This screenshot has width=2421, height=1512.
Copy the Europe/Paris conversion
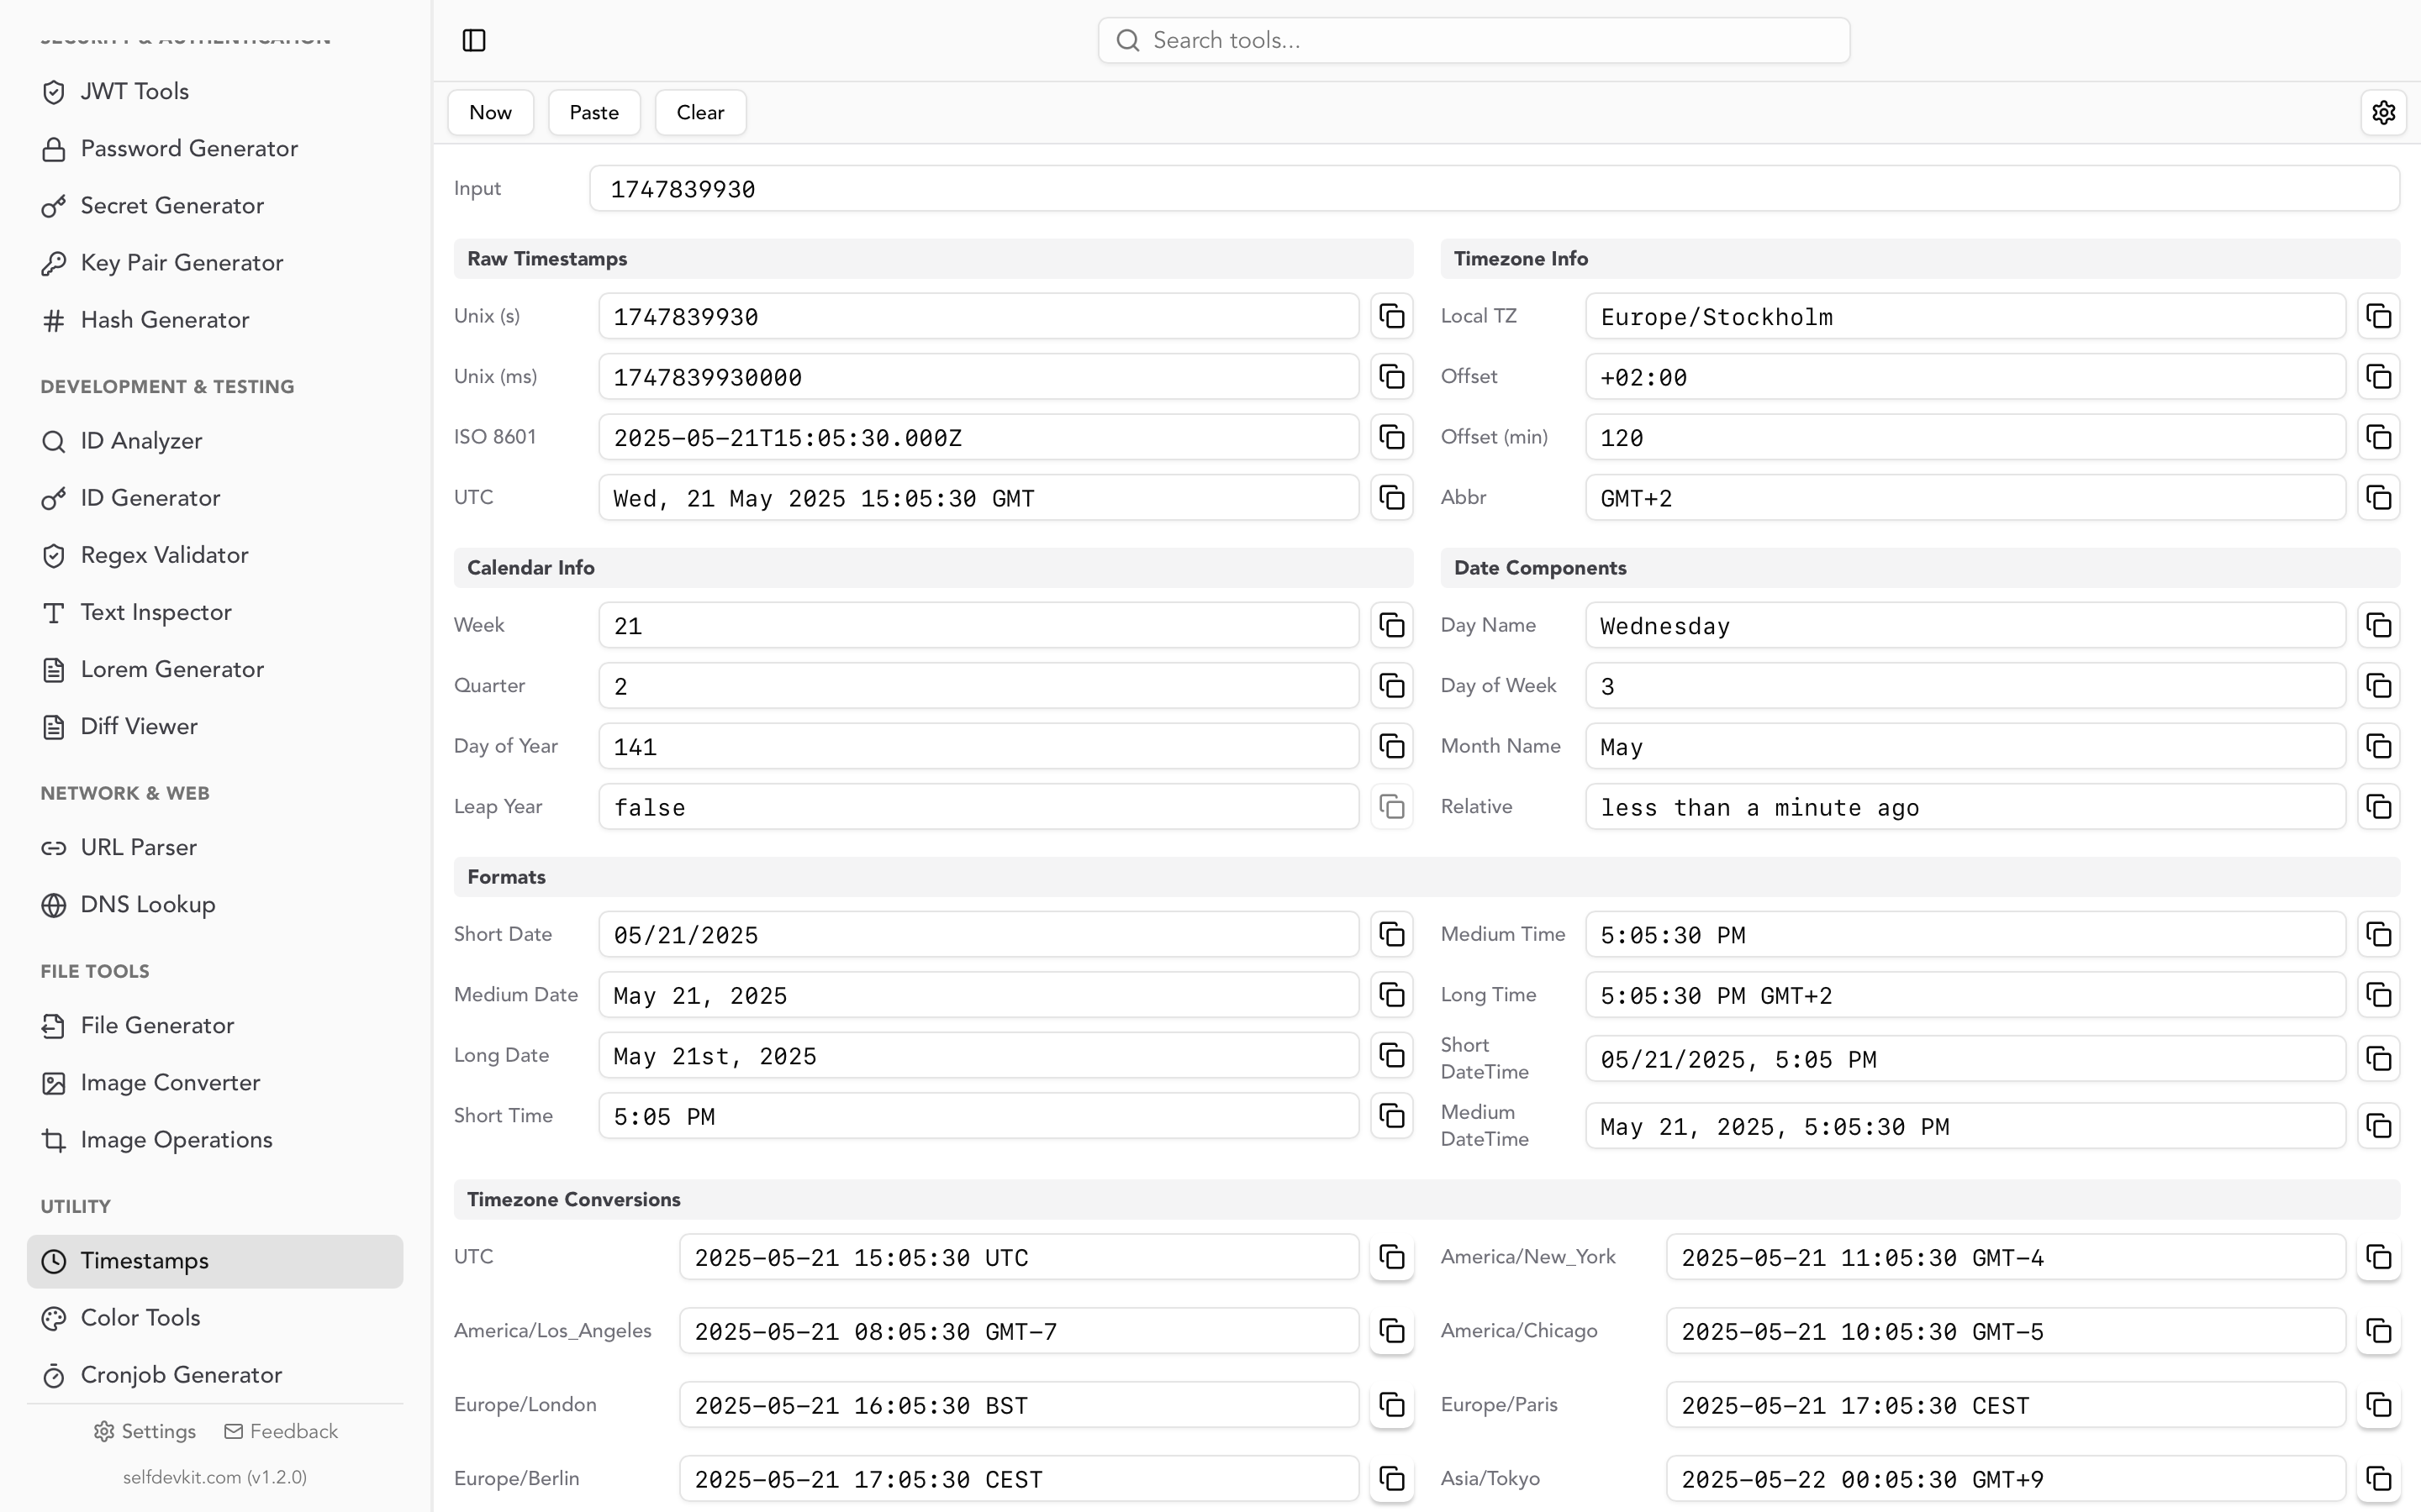pyautogui.click(x=2378, y=1405)
